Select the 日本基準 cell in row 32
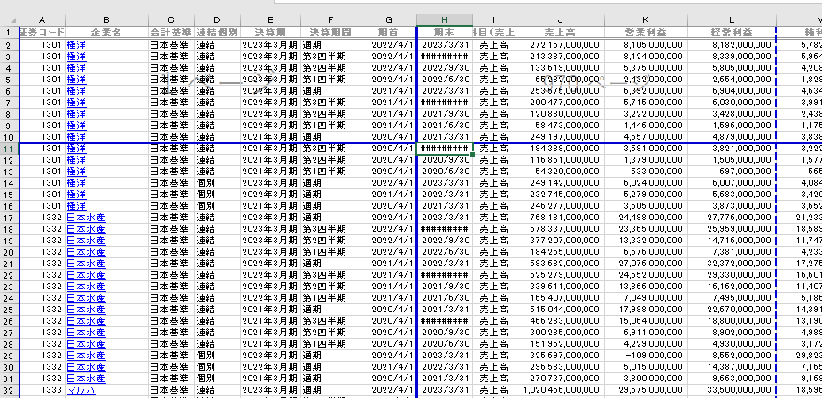The width and height of the screenshot is (822, 398). (172, 390)
